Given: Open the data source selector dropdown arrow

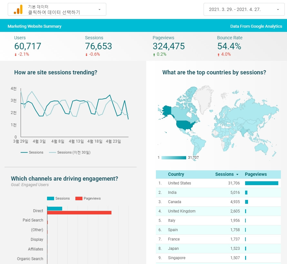Looking at the screenshot, I should point(100,10).
